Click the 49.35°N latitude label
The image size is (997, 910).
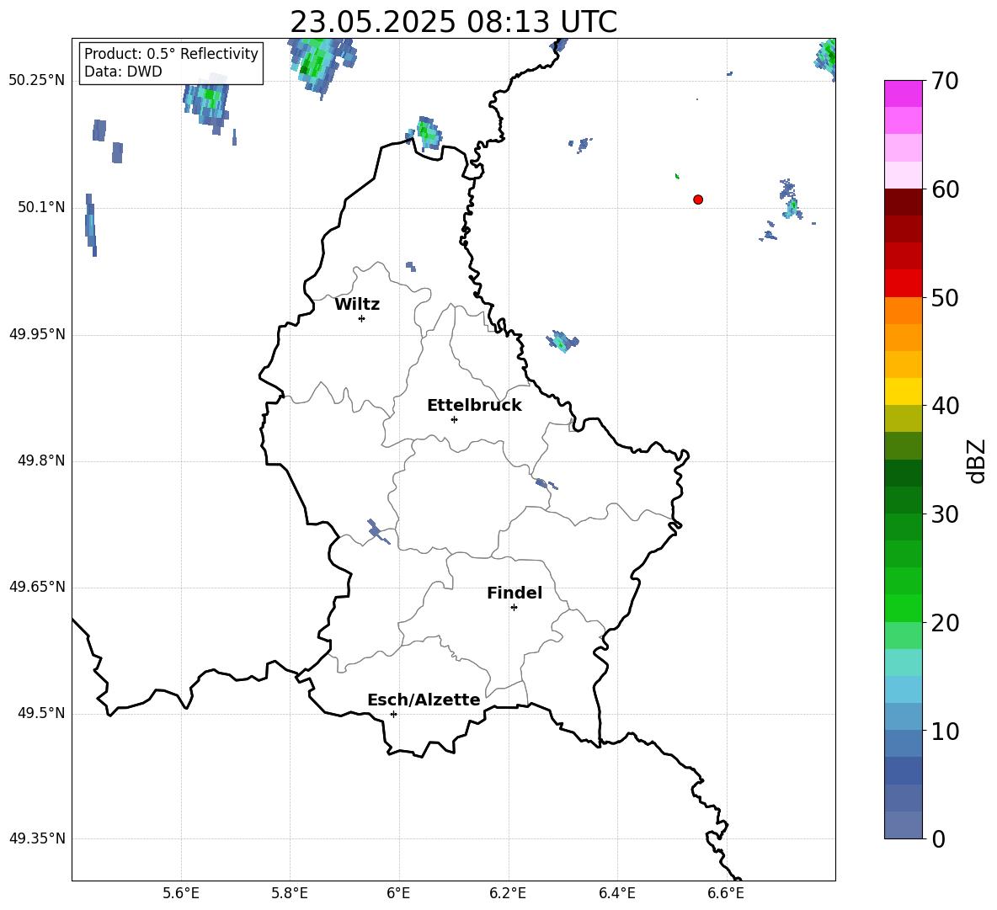point(37,838)
